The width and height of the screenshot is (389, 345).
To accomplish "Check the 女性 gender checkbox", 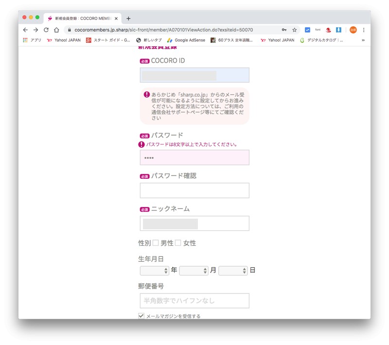I will tap(178, 243).
